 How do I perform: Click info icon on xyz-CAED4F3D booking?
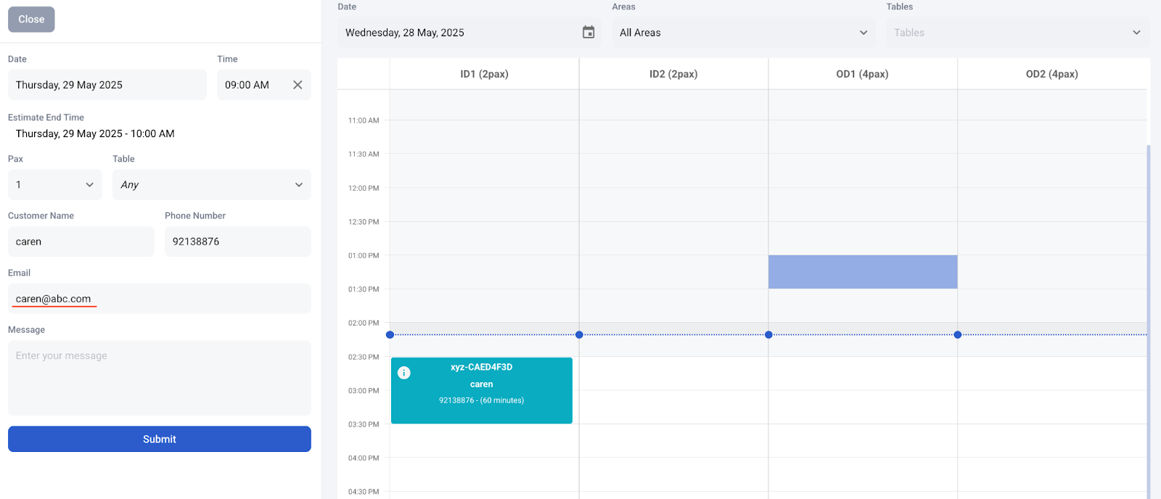[404, 373]
